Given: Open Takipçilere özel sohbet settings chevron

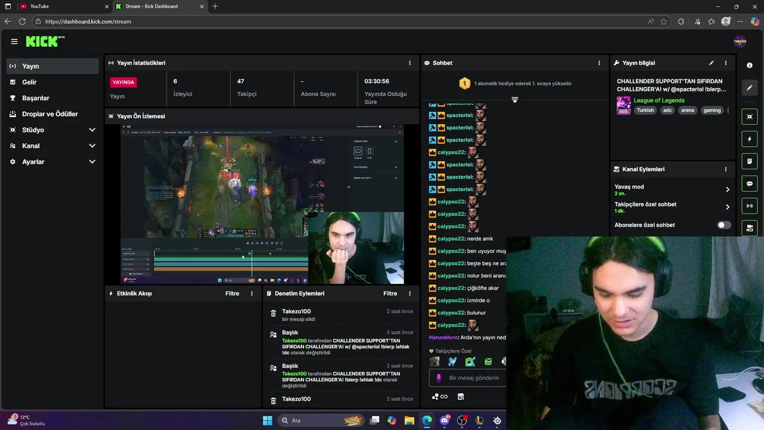Looking at the screenshot, I should tap(728, 207).
